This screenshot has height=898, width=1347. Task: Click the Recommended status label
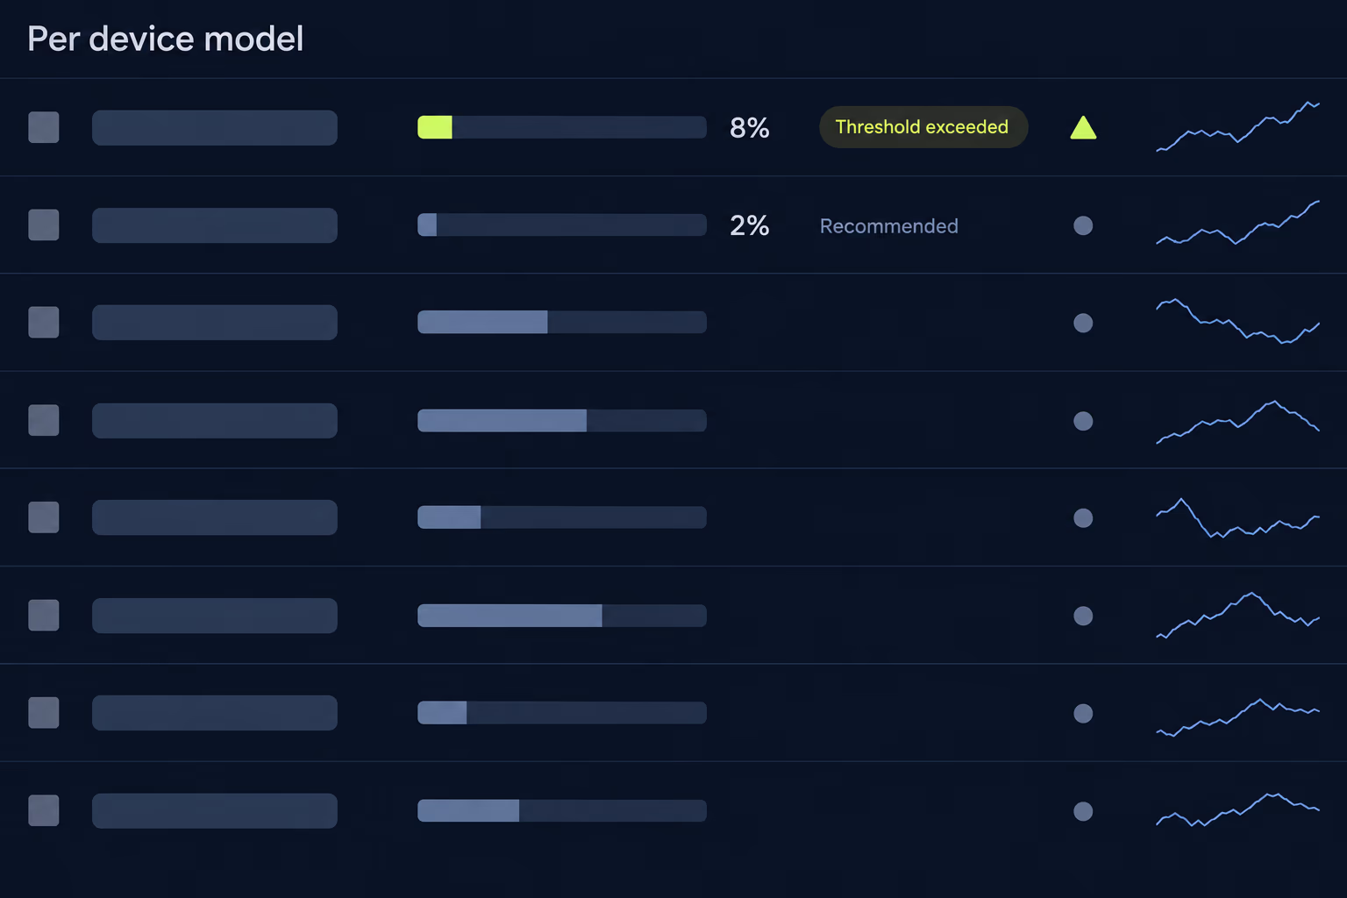(x=888, y=226)
